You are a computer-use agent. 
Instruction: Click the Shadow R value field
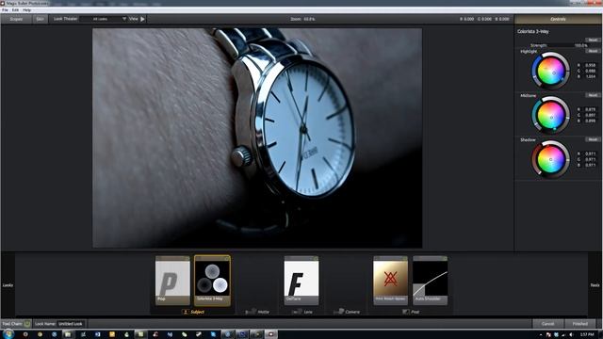click(590, 153)
